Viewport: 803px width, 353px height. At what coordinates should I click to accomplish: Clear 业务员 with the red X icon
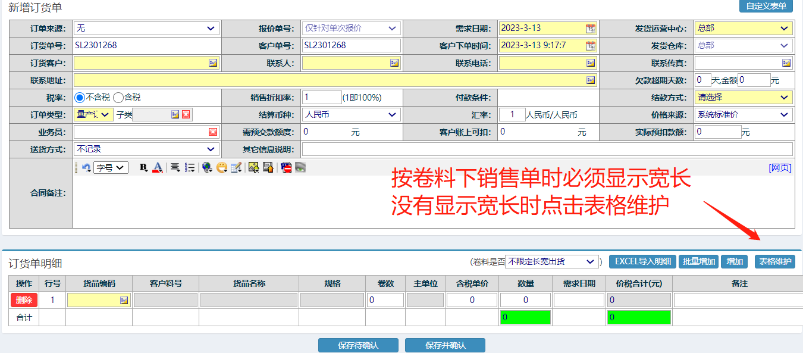[x=213, y=132]
